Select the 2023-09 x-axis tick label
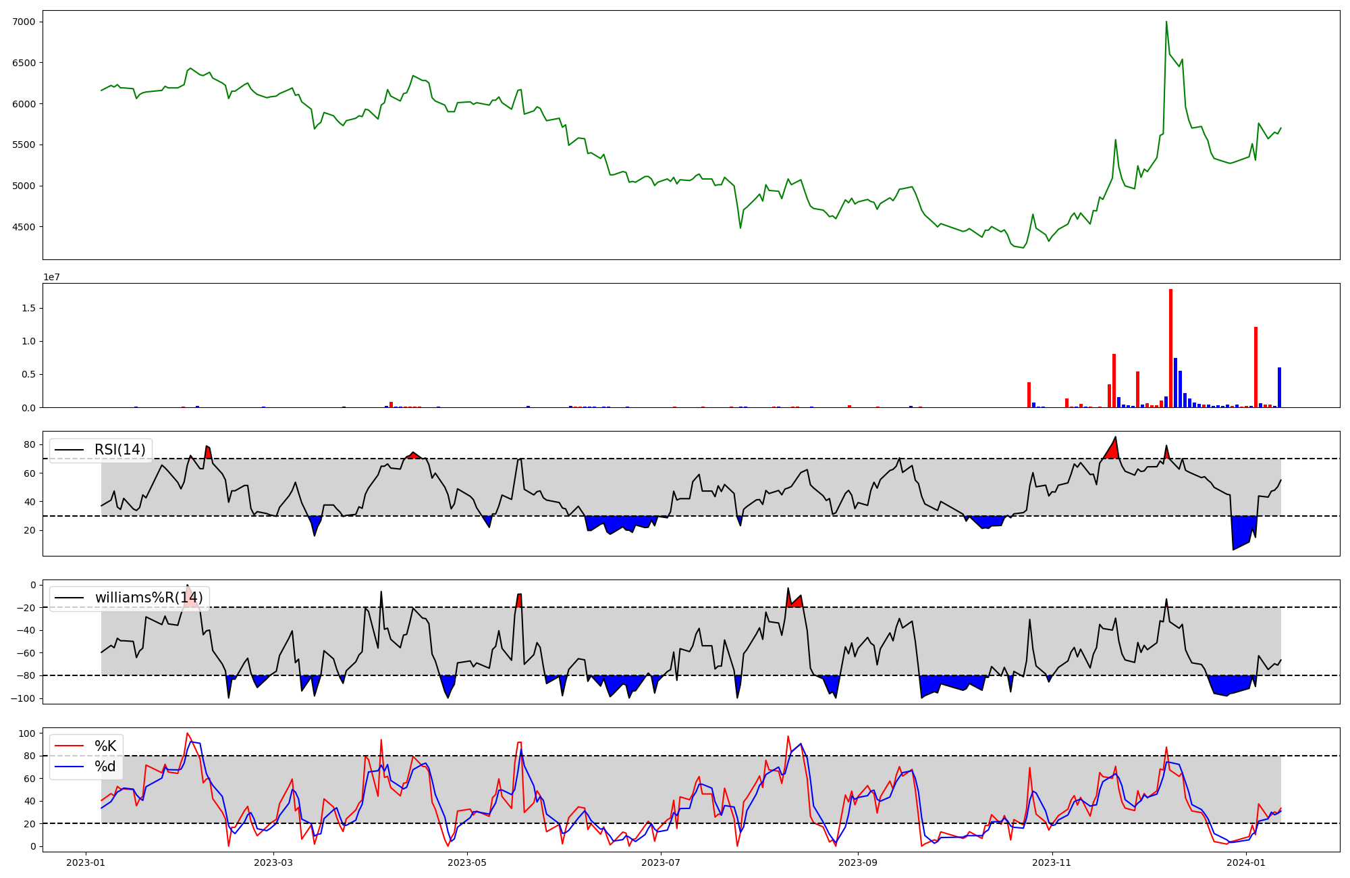 [x=858, y=862]
